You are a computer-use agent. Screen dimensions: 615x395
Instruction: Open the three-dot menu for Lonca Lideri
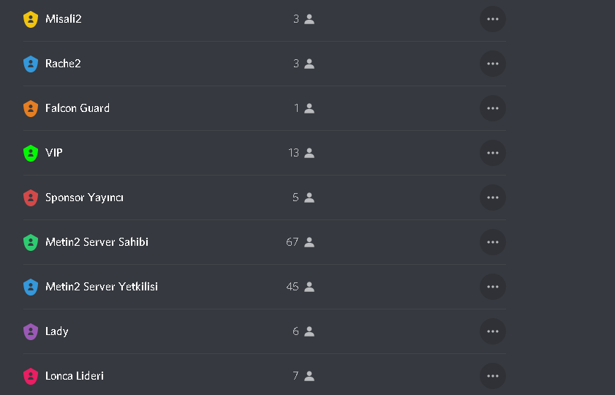tap(493, 376)
